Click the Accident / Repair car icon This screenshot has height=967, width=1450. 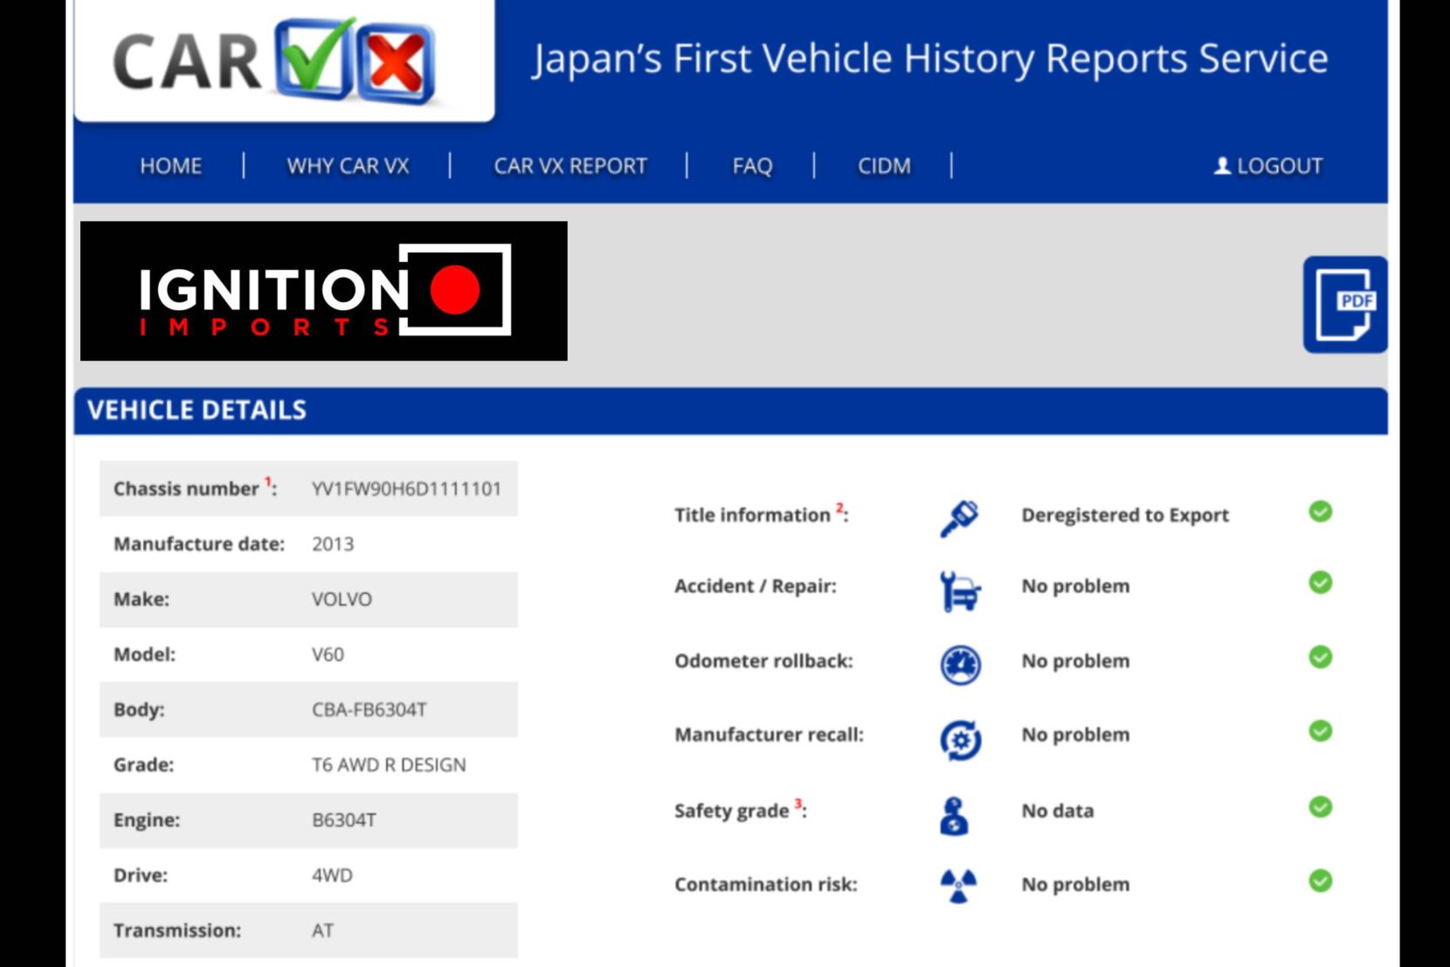[x=960, y=591]
